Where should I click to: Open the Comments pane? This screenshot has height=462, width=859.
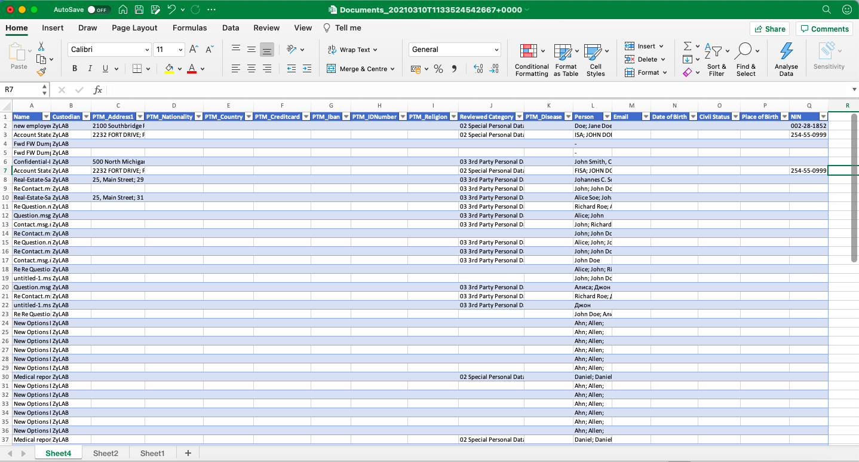824,29
